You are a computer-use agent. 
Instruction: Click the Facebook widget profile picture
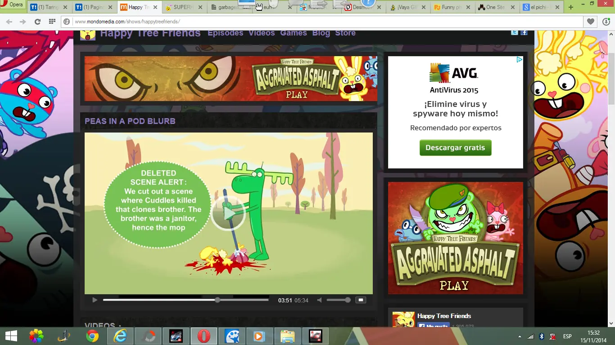click(403, 320)
